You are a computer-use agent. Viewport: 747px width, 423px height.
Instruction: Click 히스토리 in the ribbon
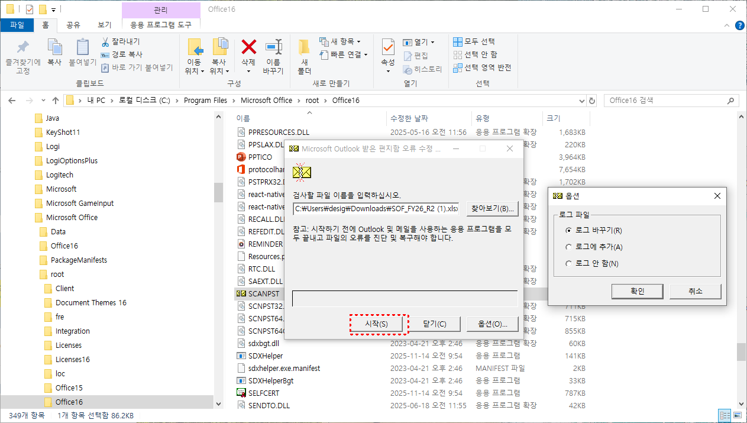[x=422, y=69]
